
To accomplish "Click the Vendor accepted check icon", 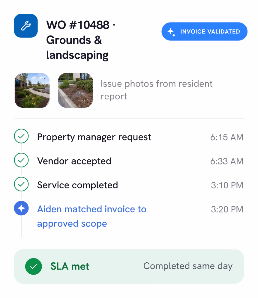I will [21, 160].
